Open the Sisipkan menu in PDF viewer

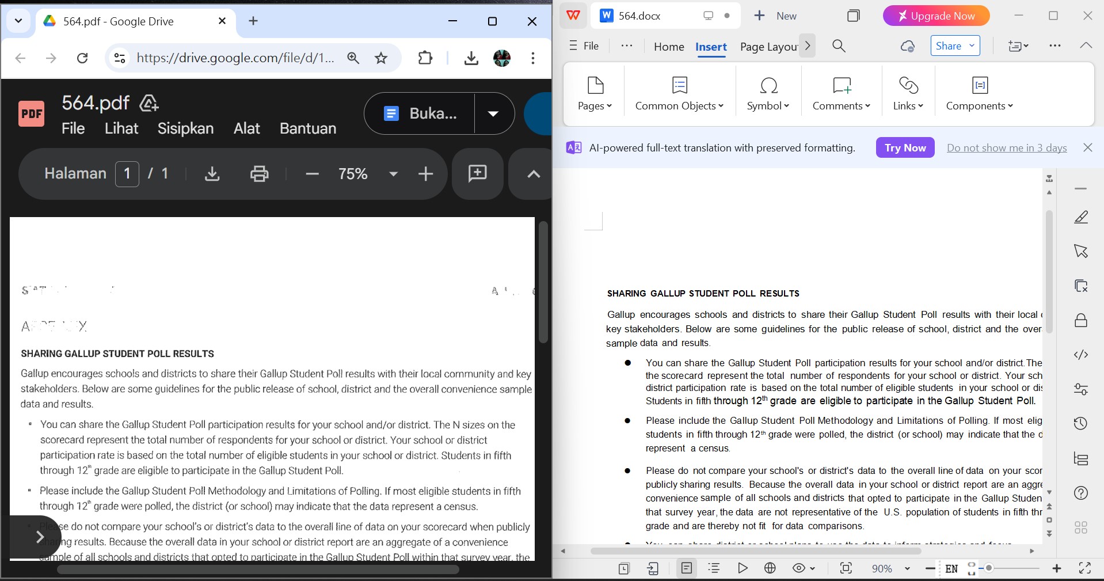pos(185,128)
